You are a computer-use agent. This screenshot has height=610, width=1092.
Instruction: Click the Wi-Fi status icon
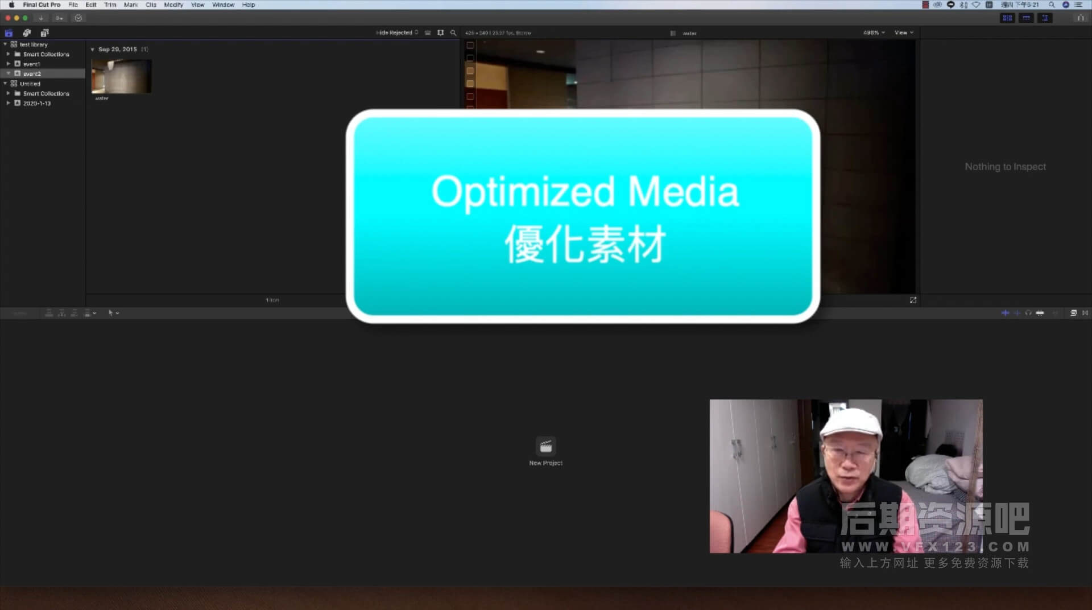[x=976, y=5]
